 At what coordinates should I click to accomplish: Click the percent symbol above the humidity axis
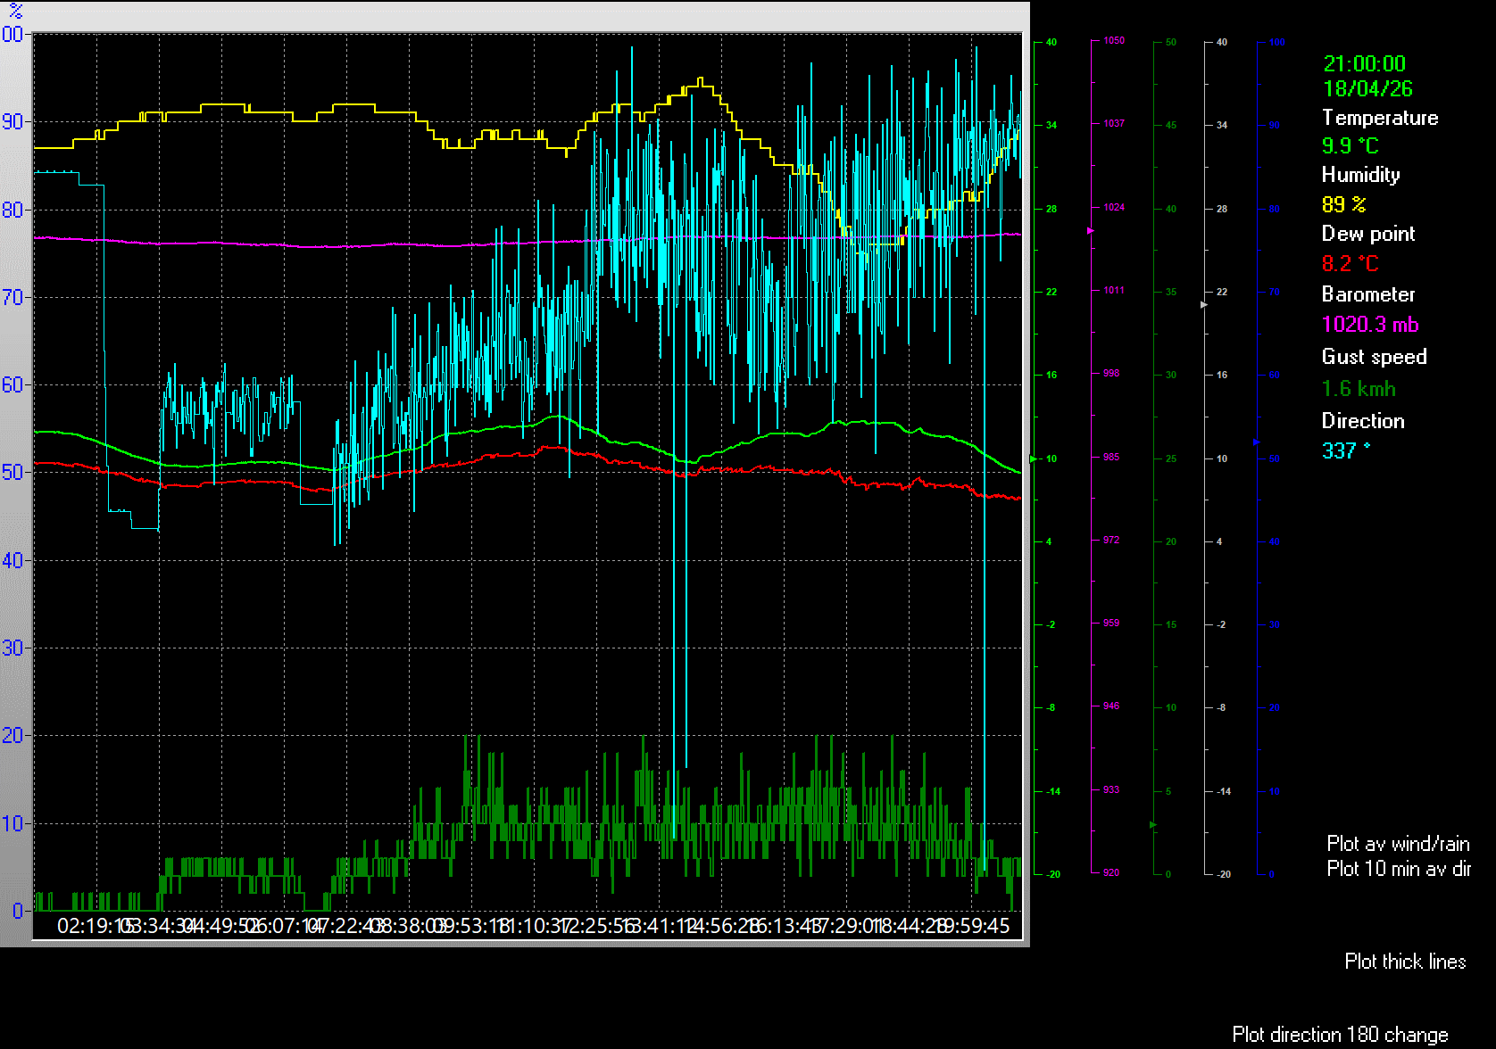click(15, 11)
